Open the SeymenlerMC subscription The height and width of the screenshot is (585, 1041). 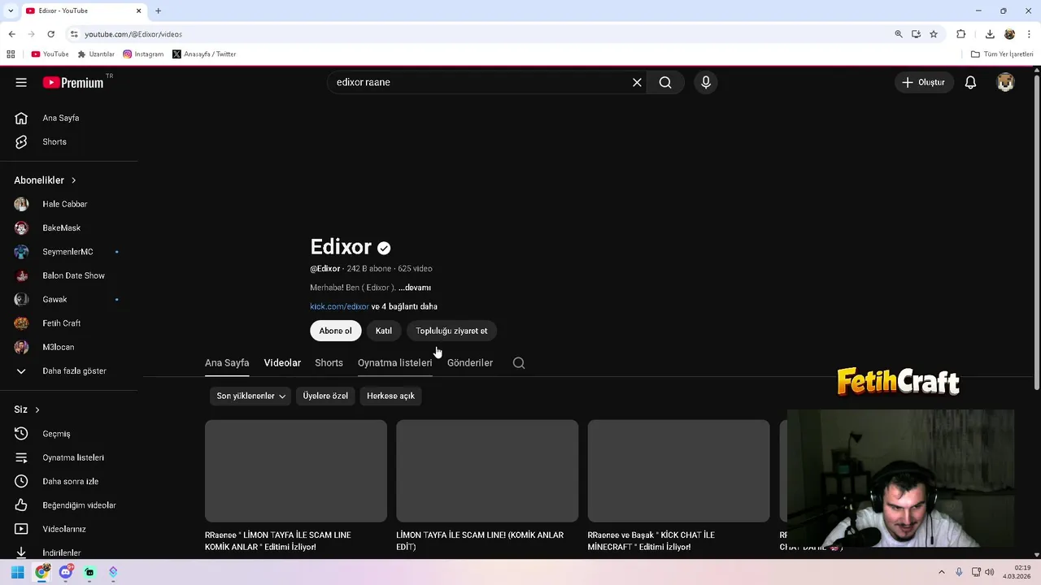pos(69,252)
